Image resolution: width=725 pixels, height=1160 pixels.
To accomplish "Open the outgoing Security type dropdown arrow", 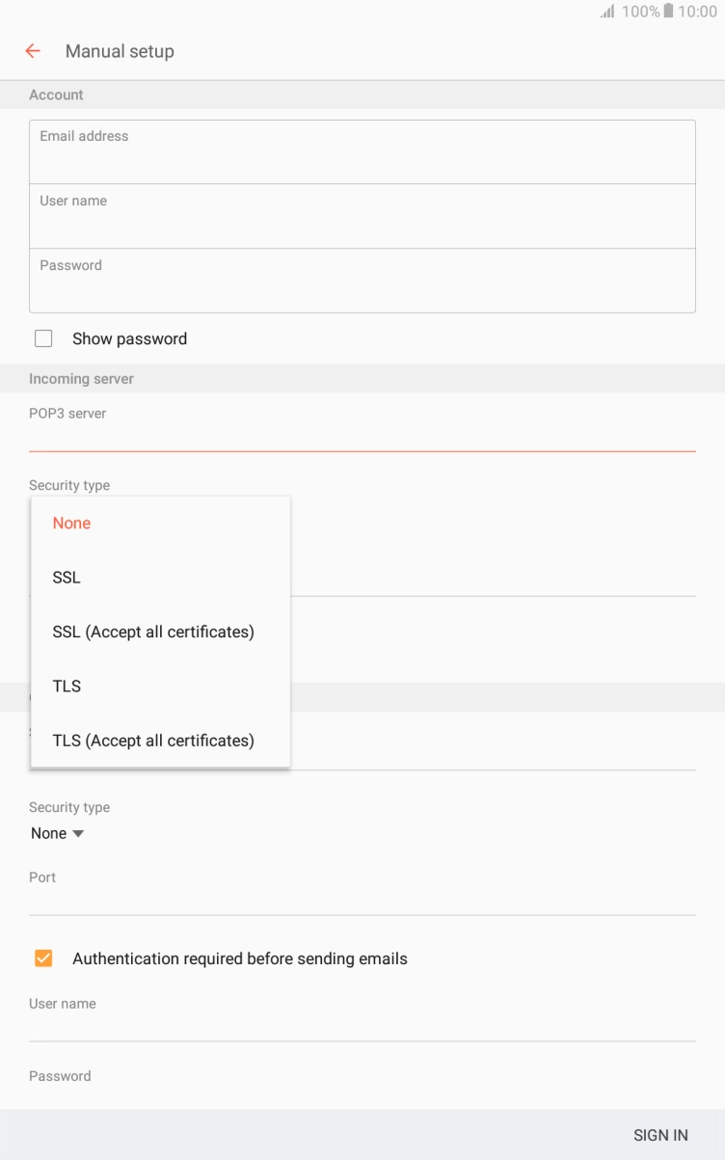I will click(78, 833).
